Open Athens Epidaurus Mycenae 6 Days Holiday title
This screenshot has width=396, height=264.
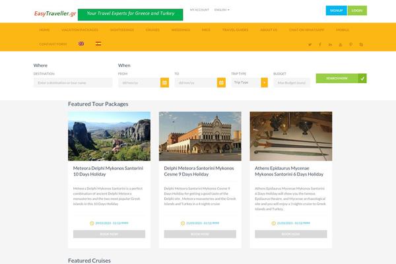[289, 172]
